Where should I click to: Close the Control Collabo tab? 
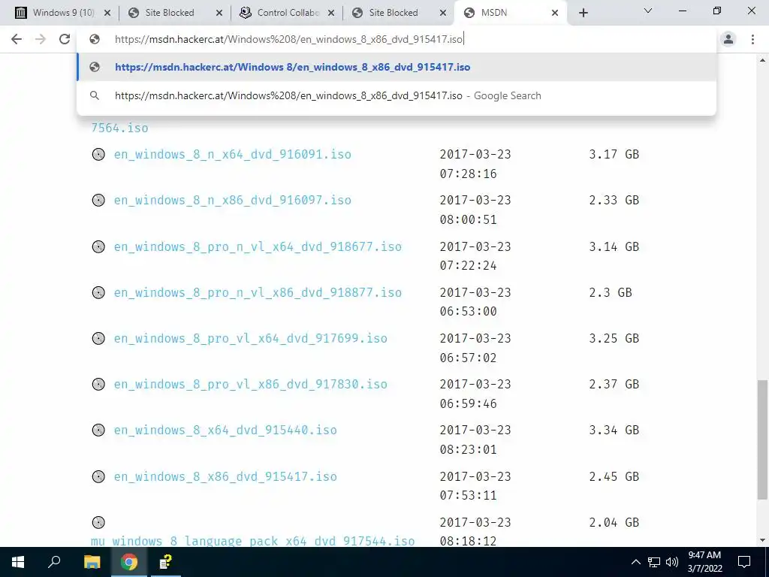(331, 13)
